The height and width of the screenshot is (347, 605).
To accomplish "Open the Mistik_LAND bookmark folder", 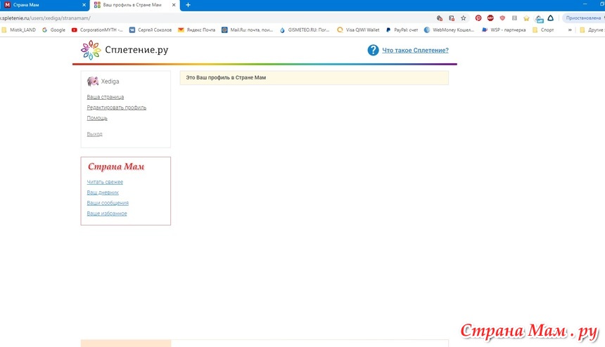I will point(18,30).
